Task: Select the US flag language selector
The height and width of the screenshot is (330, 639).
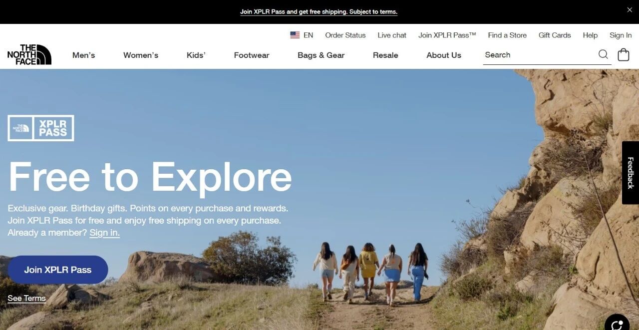Action: click(302, 35)
